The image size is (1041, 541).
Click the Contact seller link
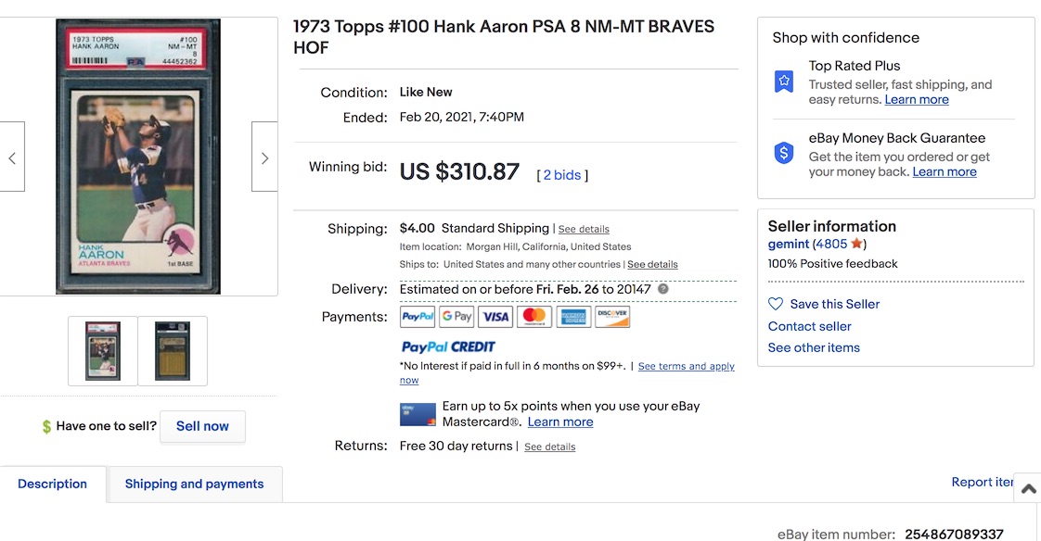click(x=809, y=326)
